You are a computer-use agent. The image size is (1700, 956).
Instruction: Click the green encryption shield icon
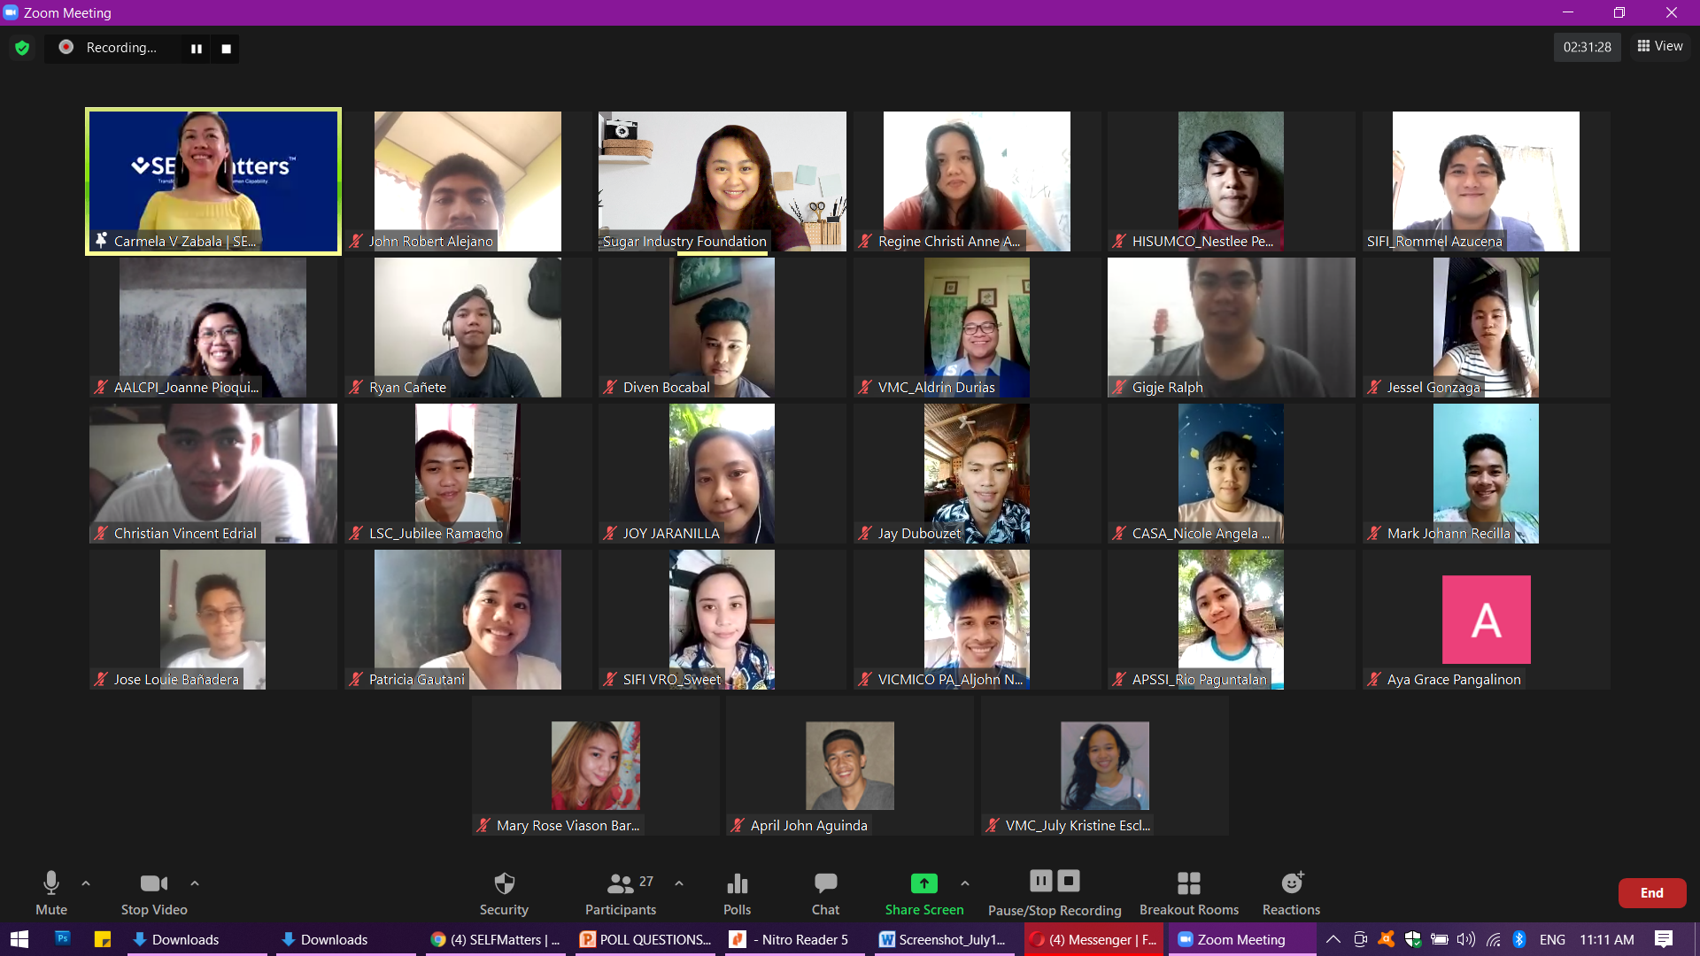(x=22, y=48)
